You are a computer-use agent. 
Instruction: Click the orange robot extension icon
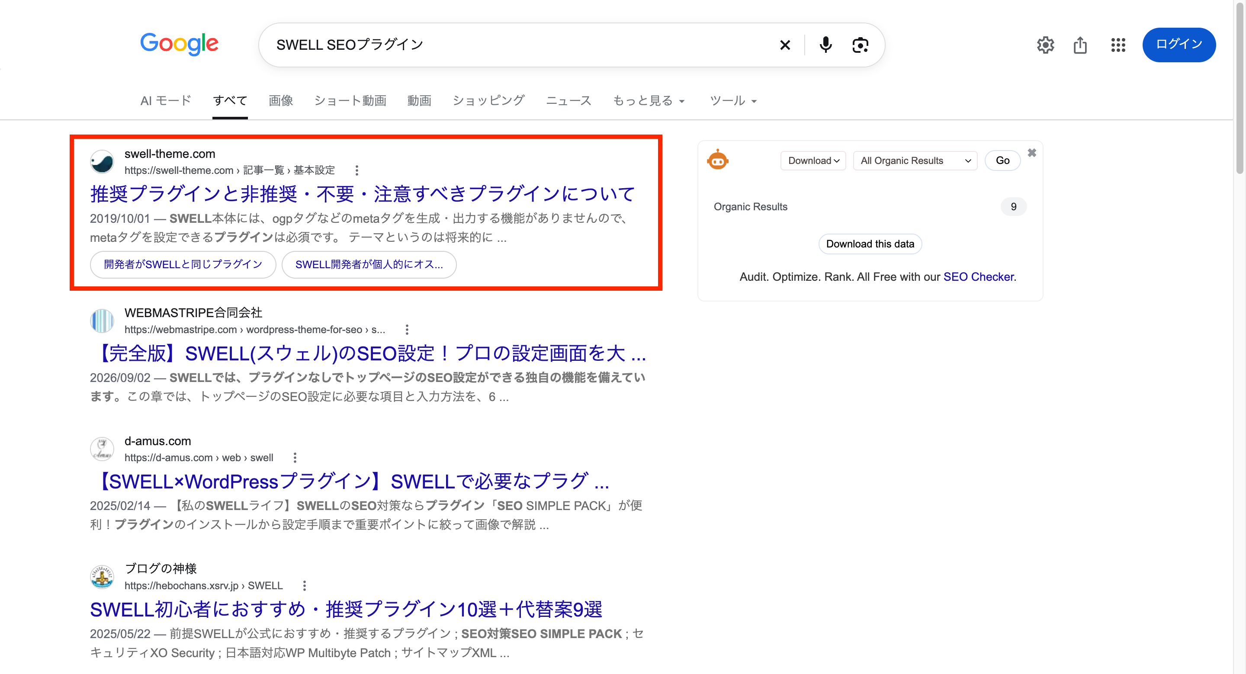point(717,160)
